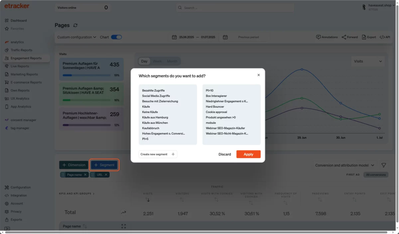The height and width of the screenshot is (234, 399).
Task: Click the Integration code icon
Action: pos(7,195)
